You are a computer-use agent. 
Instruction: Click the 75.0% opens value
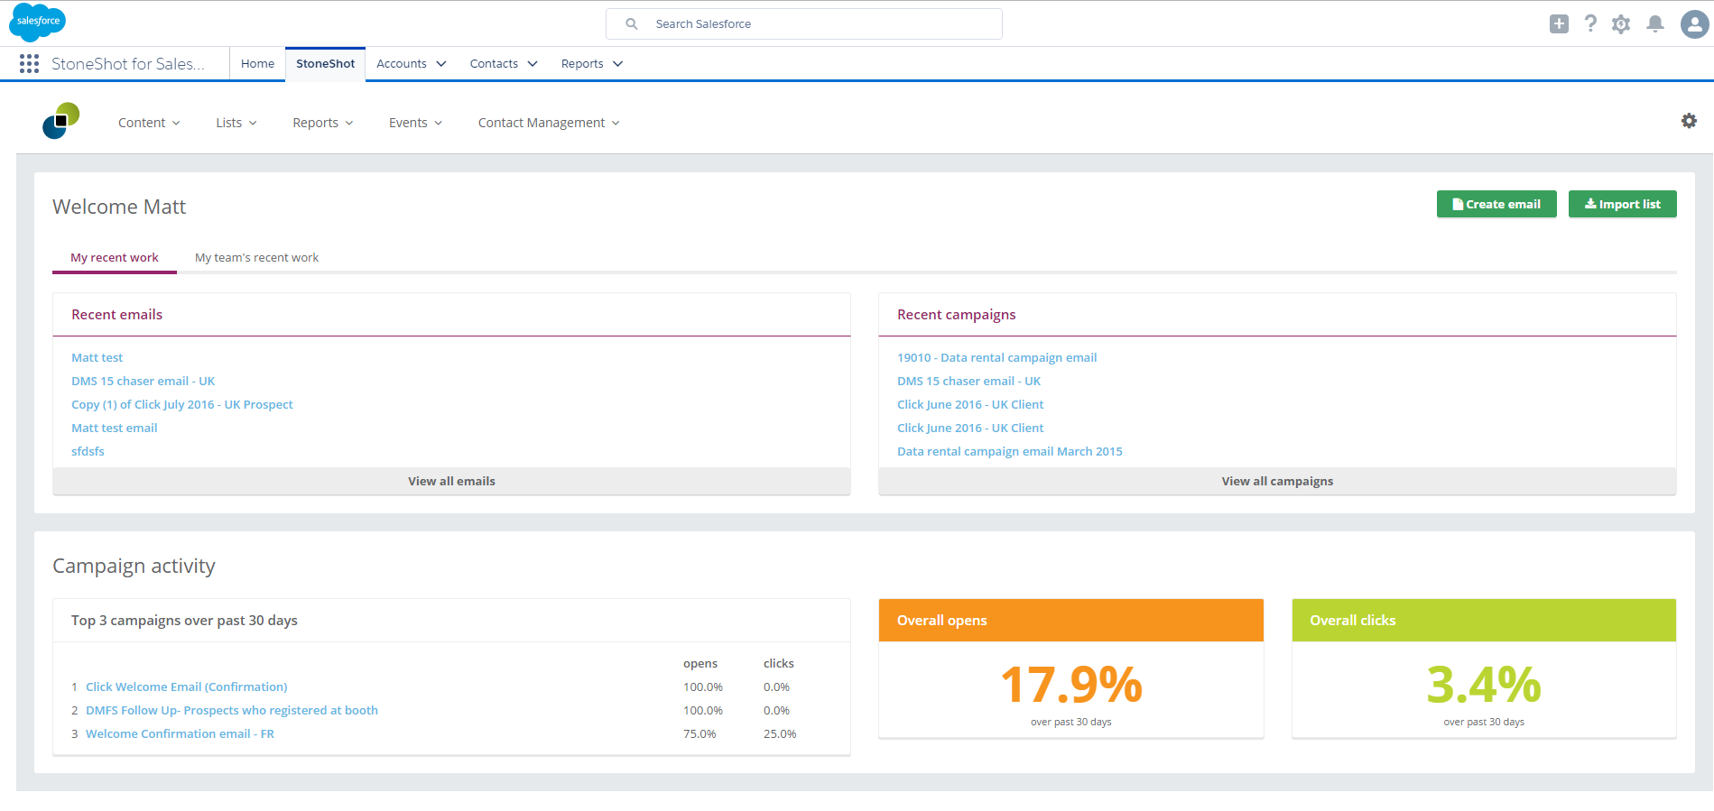(699, 734)
